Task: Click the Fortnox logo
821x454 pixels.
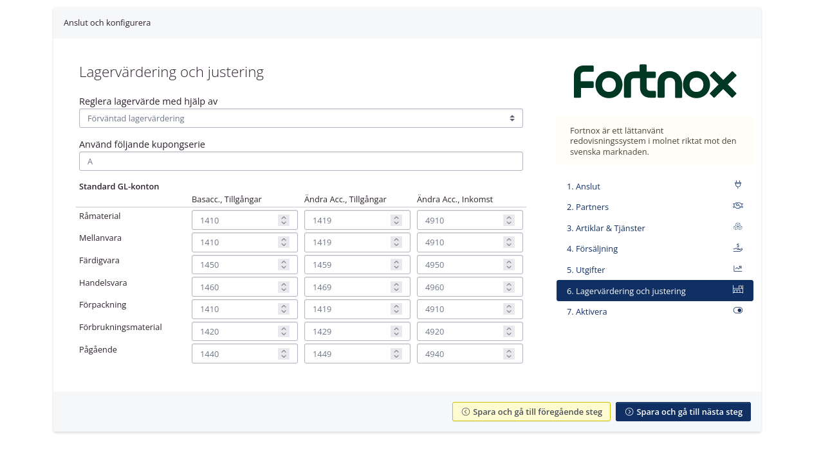Action: click(x=654, y=81)
